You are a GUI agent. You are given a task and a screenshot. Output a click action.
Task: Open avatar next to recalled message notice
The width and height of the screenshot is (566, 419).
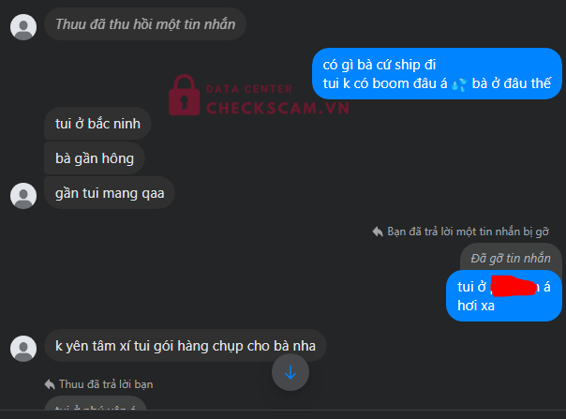coord(23,27)
